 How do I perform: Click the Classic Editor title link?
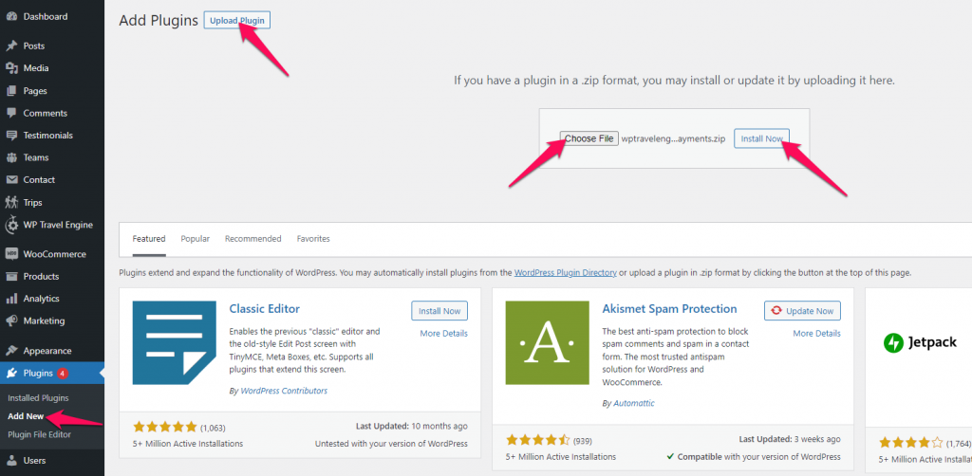[265, 309]
